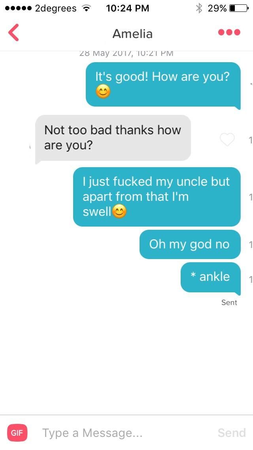253x450 pixels.
Task: Tap the 'Not too bad thanks' gray bubble
Action: [x=113, y=138]
